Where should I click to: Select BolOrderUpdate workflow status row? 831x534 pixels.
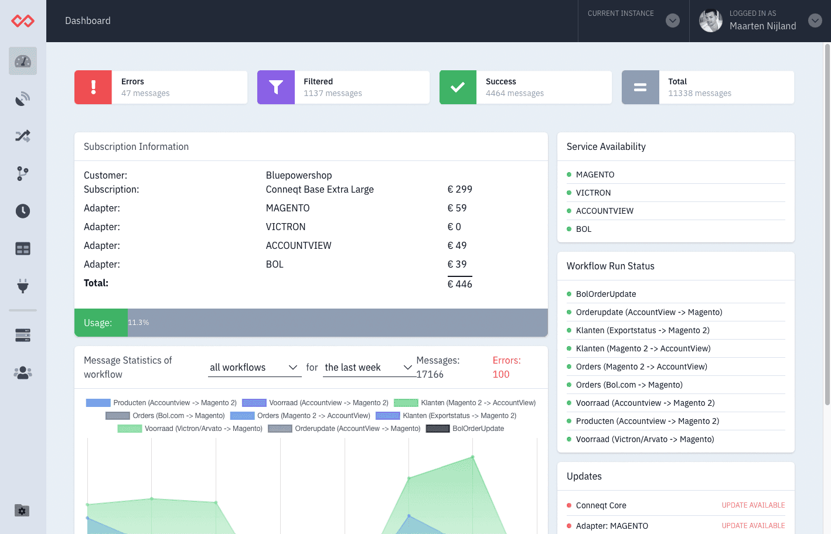click(676, 294)
